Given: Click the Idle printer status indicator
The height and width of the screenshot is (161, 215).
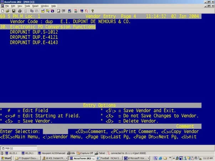Looking at the screenshot, I should pos(71,153).
